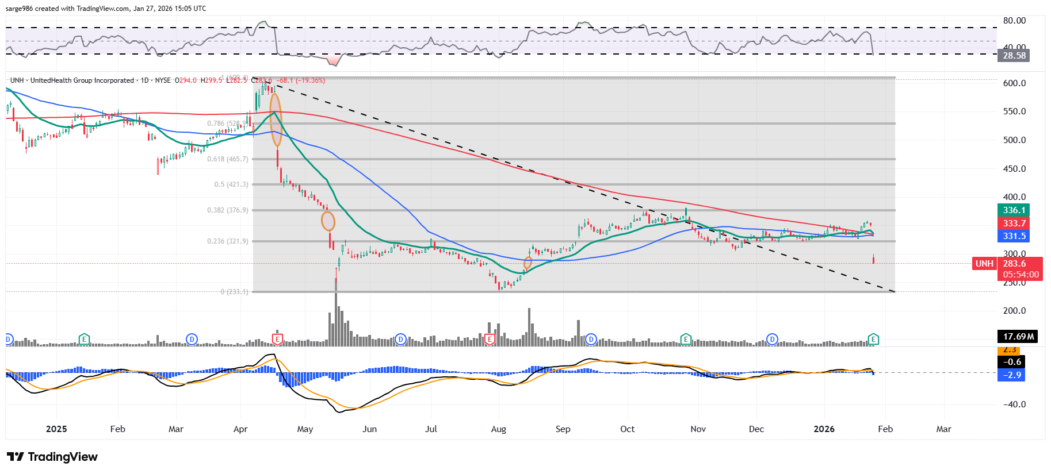Click the green earnings marker in mid-January 2025
The height and width of the screenshot is (474, 1051).
click(84, 339)
